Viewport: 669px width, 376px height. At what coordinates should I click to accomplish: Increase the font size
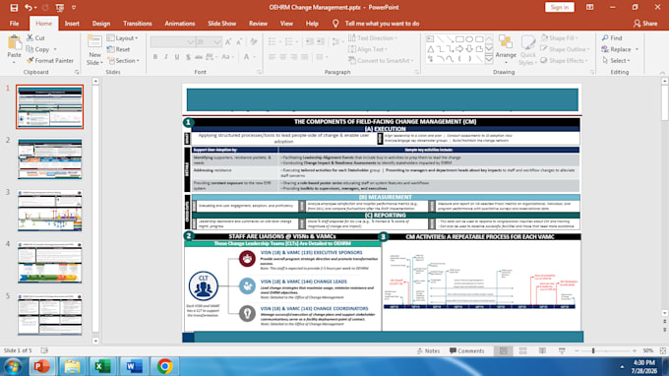click(228, 41)
